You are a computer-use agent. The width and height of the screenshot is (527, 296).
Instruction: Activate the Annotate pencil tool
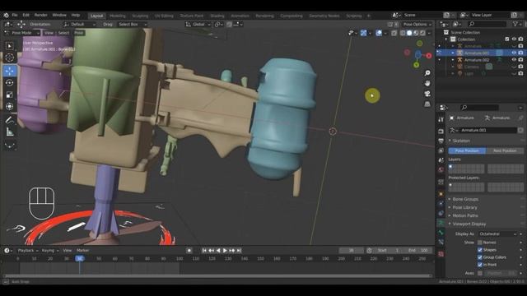(9, 120)
